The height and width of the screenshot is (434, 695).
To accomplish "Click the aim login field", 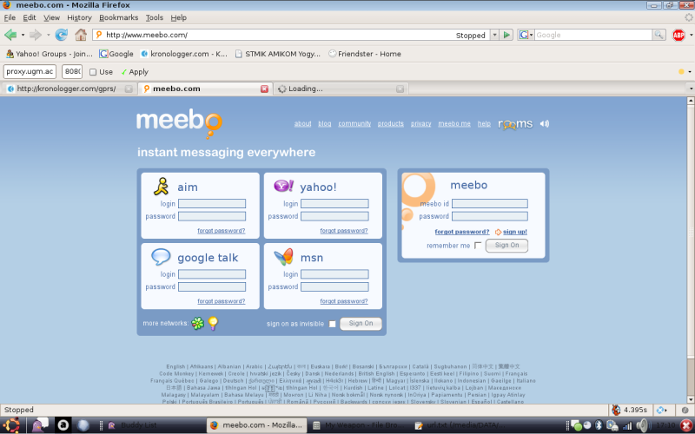I will (x=212, y=204).
